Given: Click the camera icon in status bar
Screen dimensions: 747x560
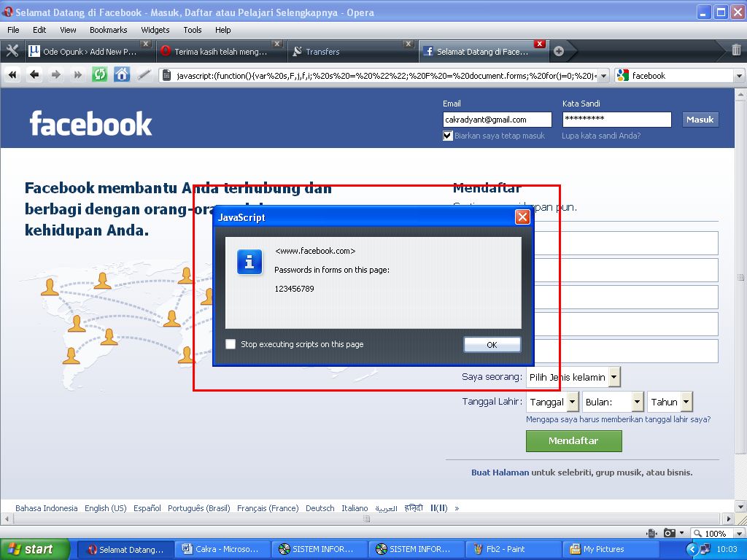Looking at the screenshot, I should (670, 533).
